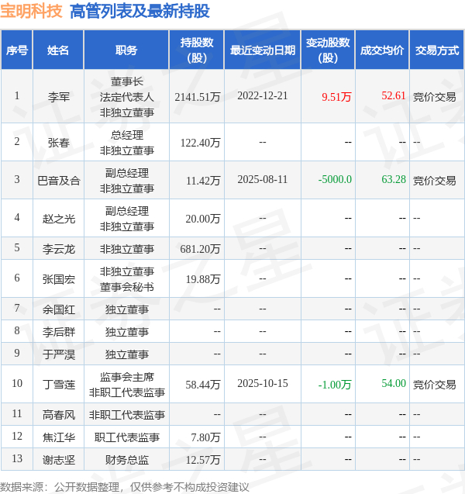The height and width of the screenshot is (494, 465).
Task: Click the name 赵之光
Action: tap(59, 219)
